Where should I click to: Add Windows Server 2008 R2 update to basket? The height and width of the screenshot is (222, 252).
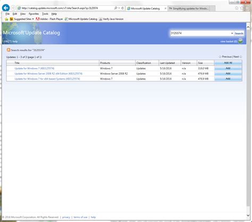(x=228, y=73)
